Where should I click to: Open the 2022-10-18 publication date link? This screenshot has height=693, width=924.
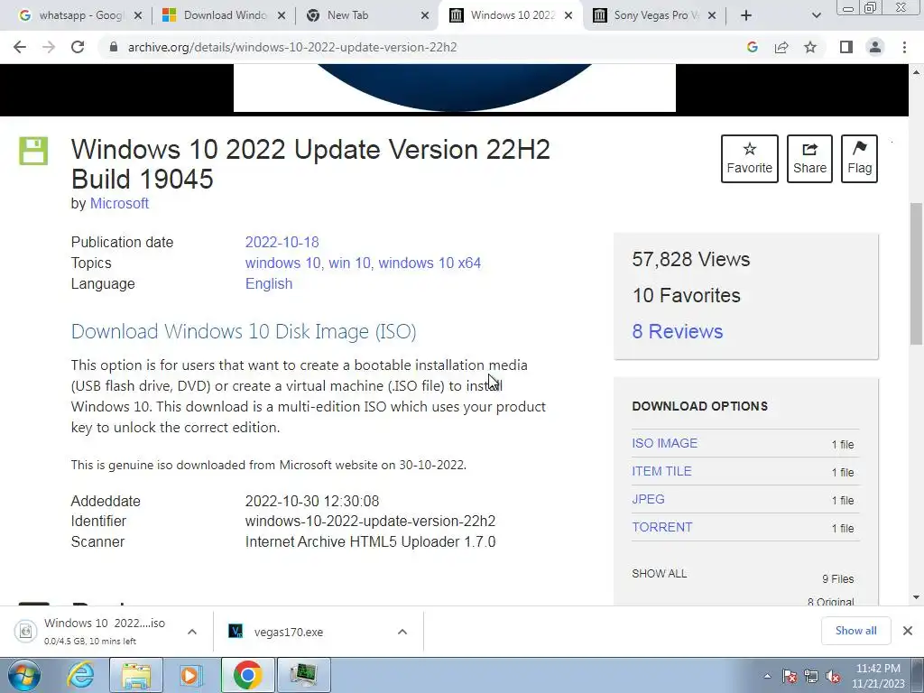[282, 242]
